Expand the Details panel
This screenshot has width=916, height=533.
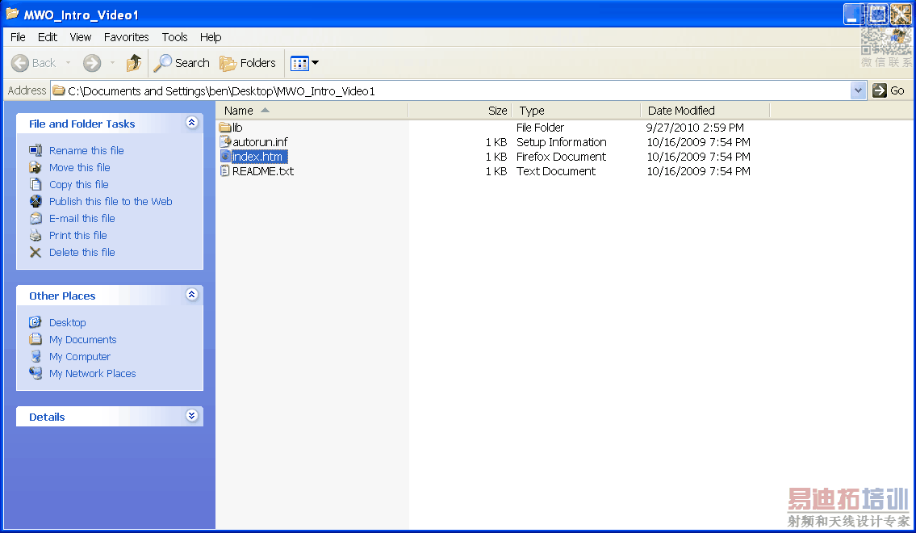[191, 416]
